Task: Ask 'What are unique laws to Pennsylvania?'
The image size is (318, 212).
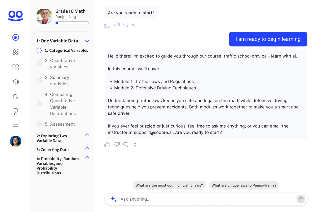Action: (244, 185)
